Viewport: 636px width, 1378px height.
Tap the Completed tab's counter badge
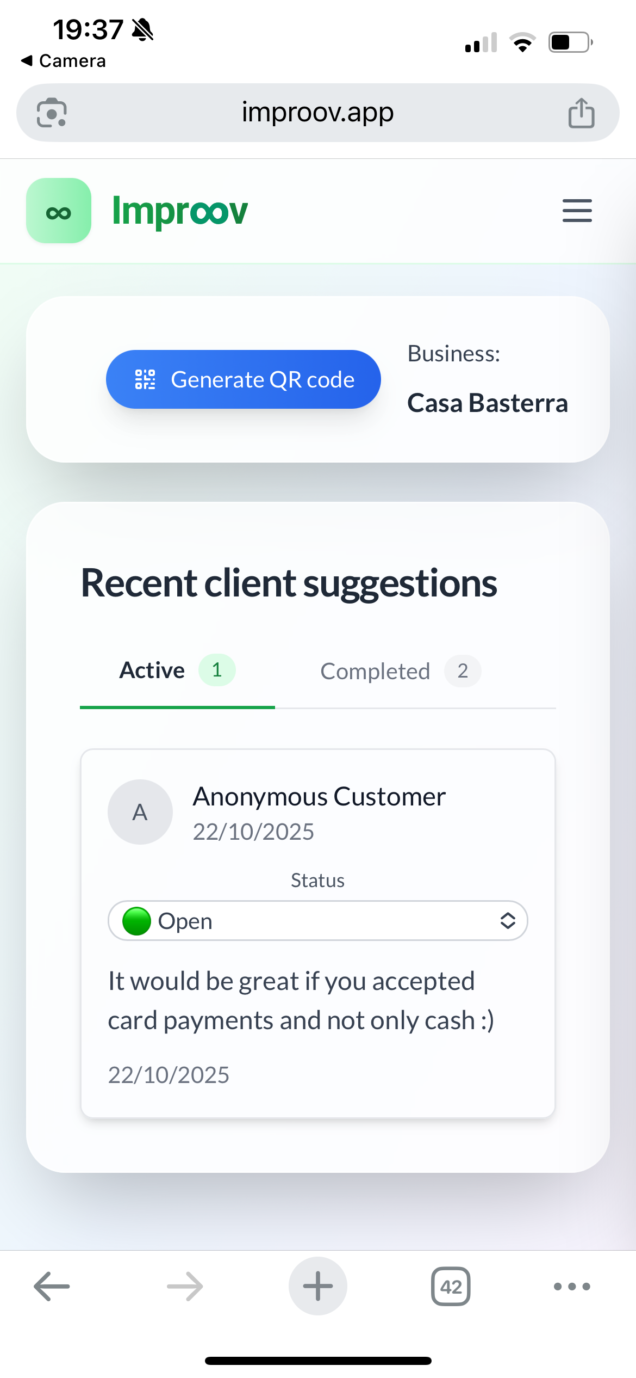463,670
